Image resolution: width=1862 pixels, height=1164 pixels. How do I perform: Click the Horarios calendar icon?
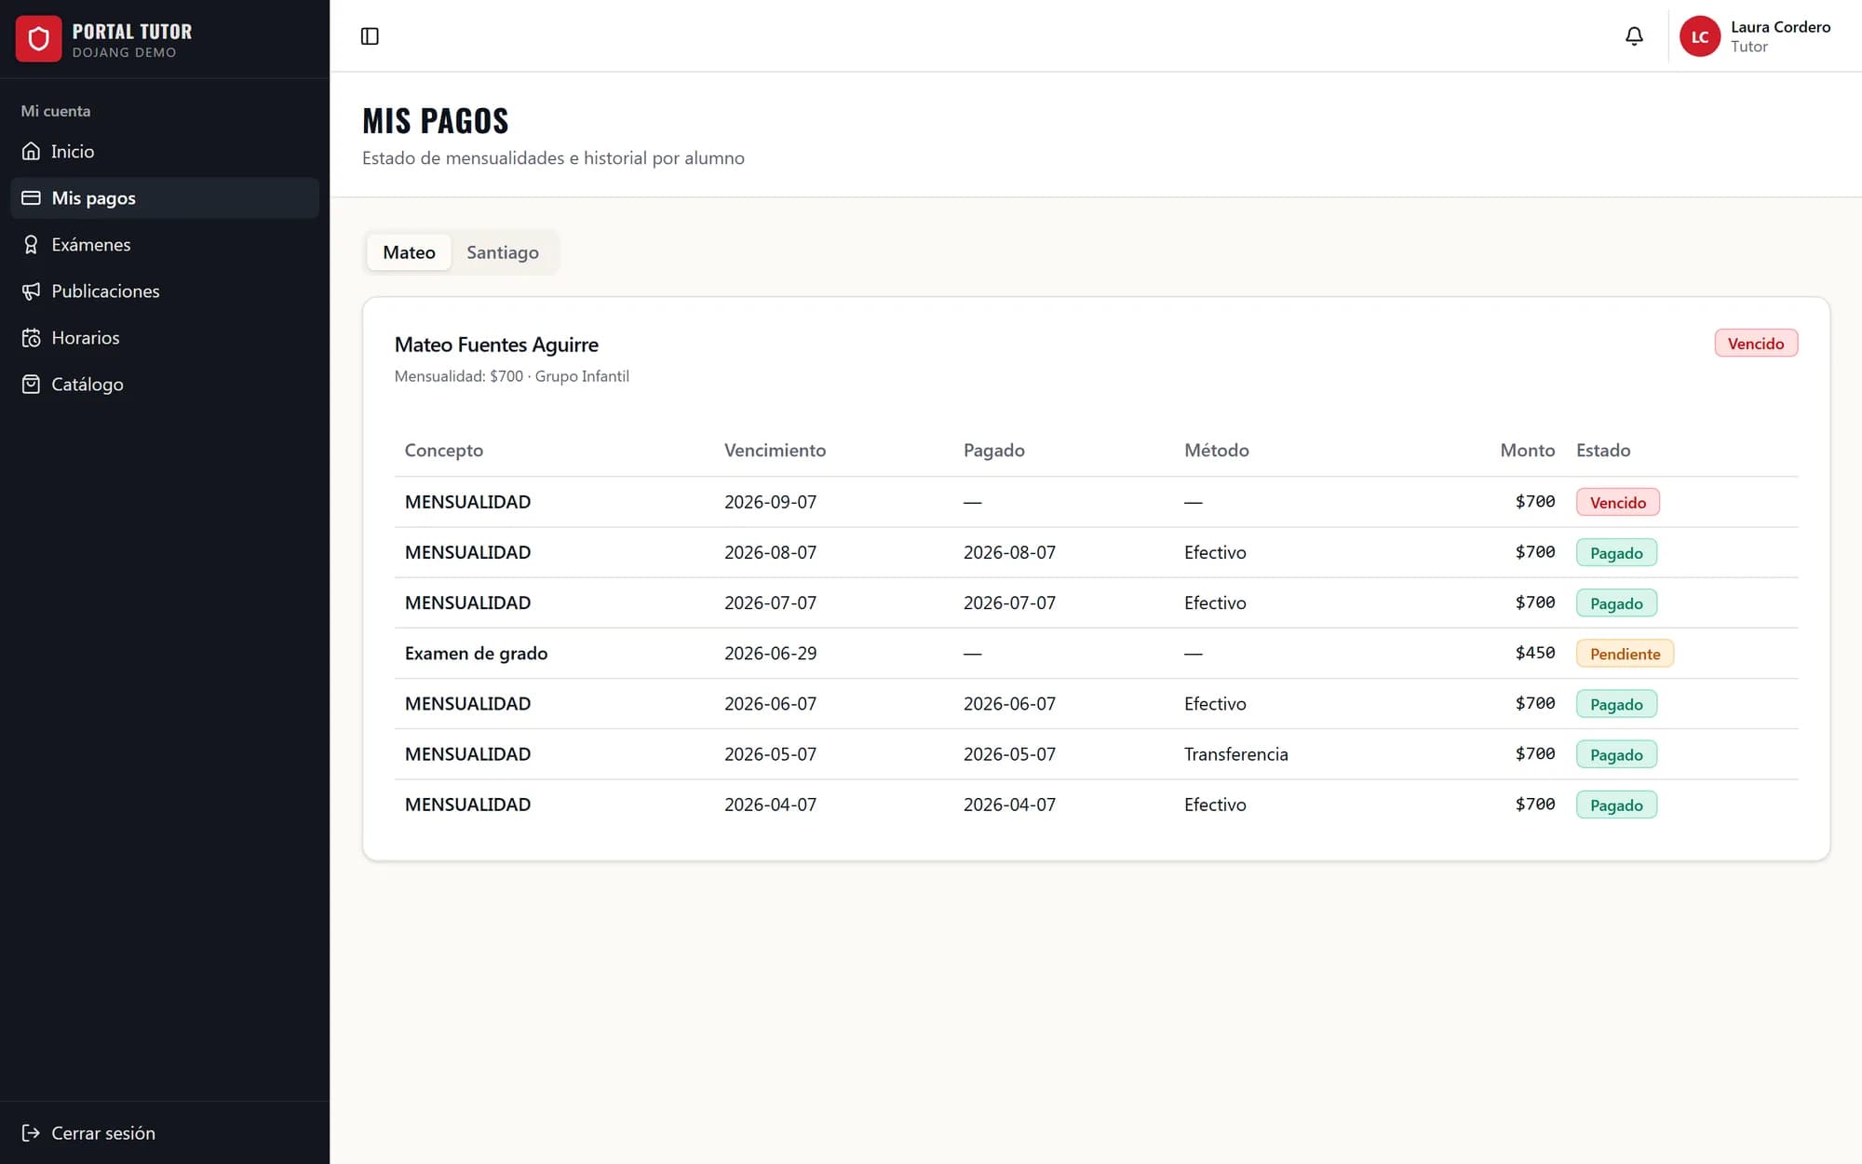click(31, 337)
